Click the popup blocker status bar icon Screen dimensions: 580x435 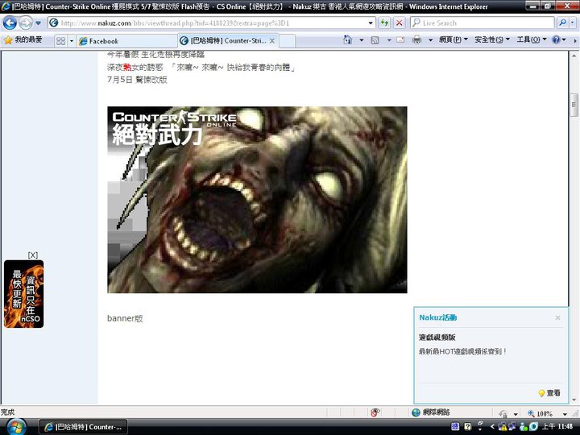coord(375,412)
